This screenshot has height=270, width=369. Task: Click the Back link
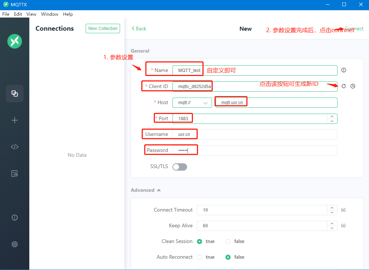tap(139, 28)
